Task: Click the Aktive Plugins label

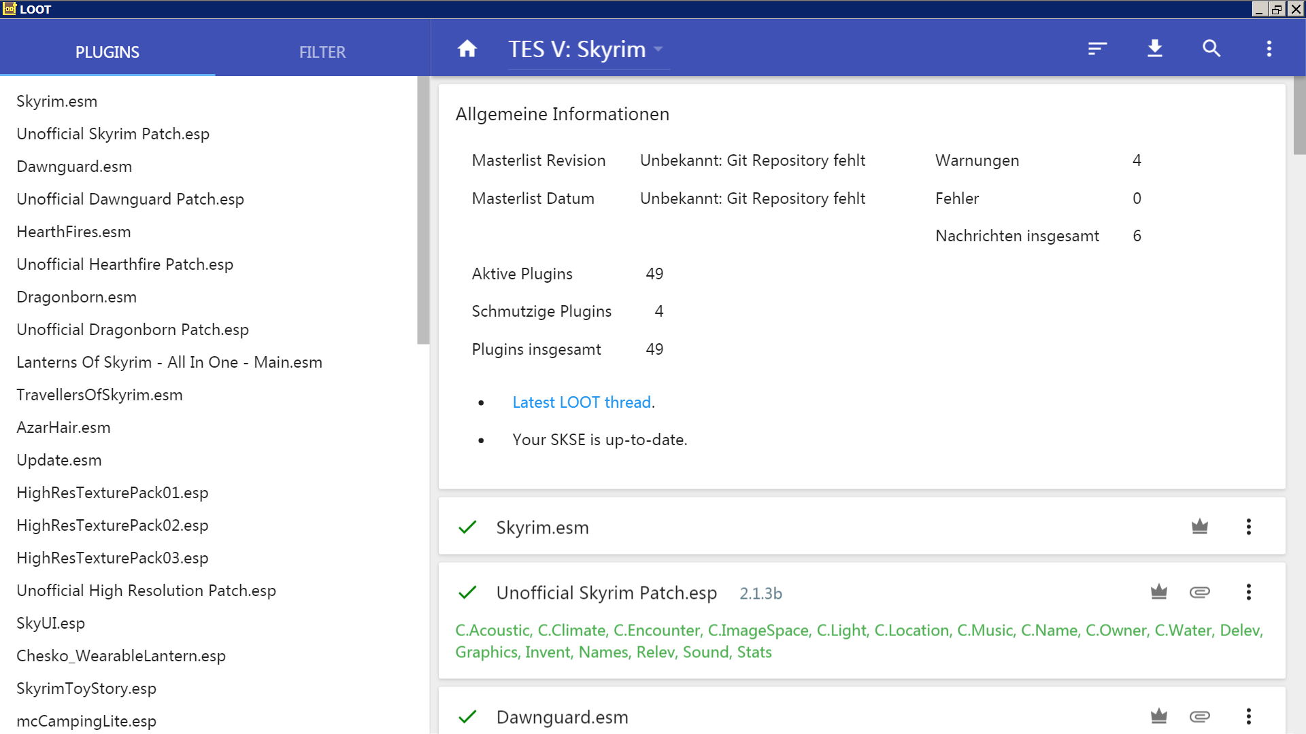Action: [522, 274]
